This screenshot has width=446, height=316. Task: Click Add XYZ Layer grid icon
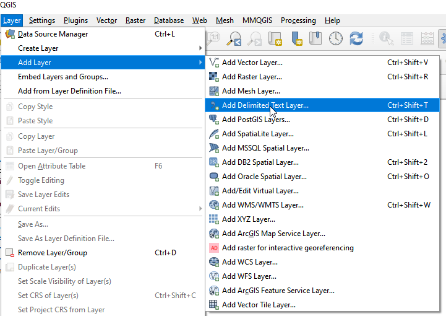[x=214, y=219]
